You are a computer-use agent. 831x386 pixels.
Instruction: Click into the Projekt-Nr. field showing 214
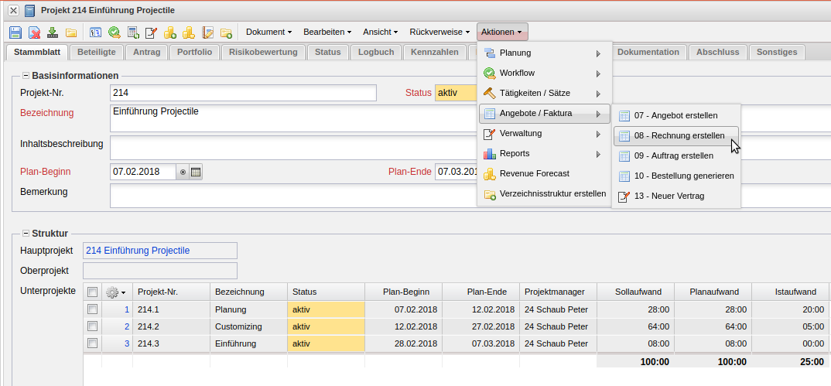click(x=243, y=93)
